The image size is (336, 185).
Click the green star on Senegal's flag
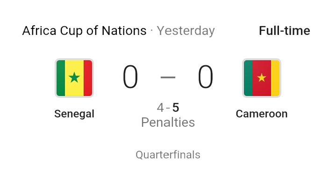point(74,77)
